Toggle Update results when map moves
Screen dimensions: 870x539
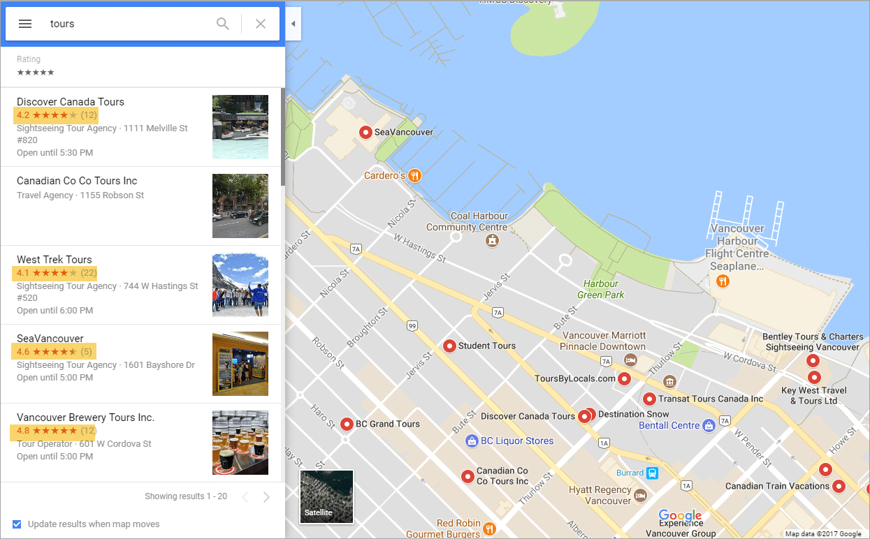[17, 524]
